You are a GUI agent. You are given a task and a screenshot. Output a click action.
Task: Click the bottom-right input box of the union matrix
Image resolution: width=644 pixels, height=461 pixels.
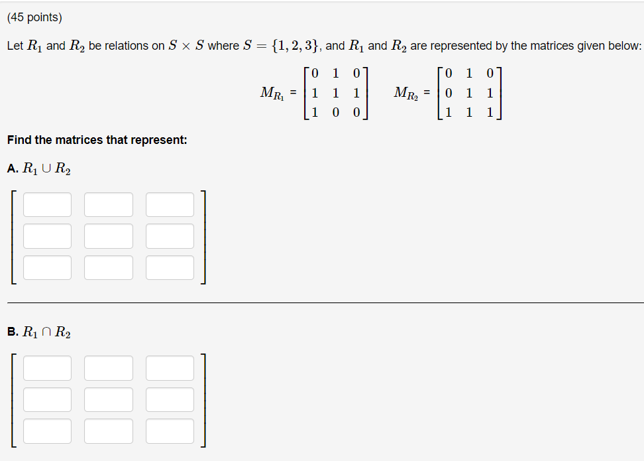[170, 267]
